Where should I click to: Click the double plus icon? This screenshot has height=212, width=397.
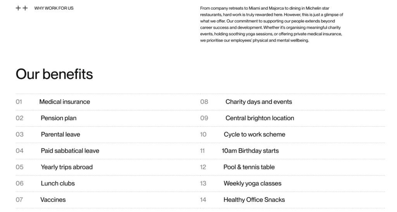coord(22,8)
